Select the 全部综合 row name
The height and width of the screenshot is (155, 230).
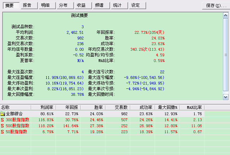point(14,114)
